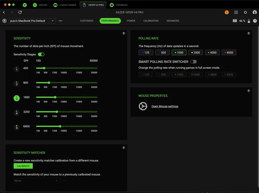259x193 pixels.
Task: Open the profile options ellipsis menu
Action: click(60, 21)
